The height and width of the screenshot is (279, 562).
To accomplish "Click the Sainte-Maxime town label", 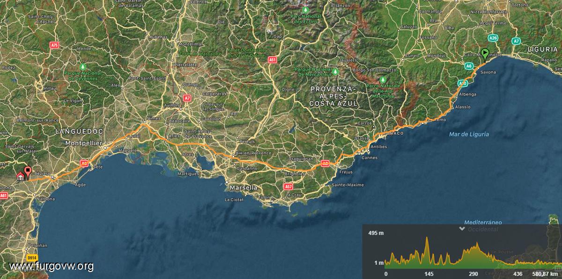I will [348, 185].
